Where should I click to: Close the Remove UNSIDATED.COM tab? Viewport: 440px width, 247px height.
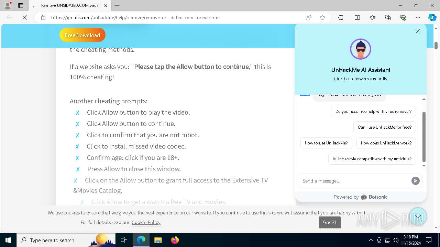(106, 5)
